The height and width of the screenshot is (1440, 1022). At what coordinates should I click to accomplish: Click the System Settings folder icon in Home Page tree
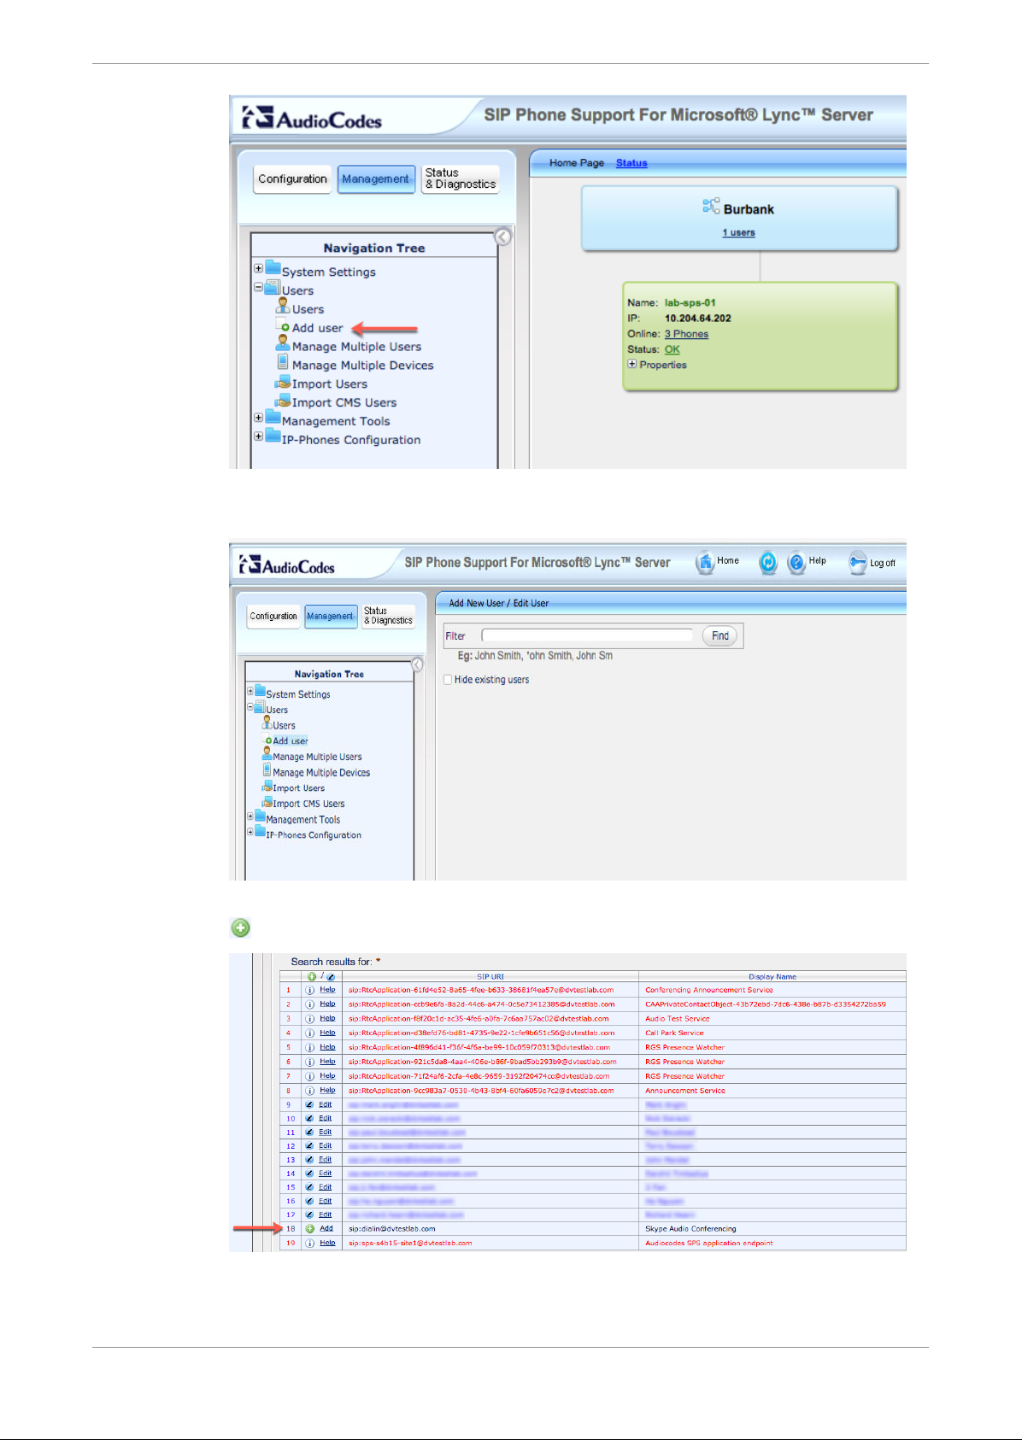coord(273,268)
